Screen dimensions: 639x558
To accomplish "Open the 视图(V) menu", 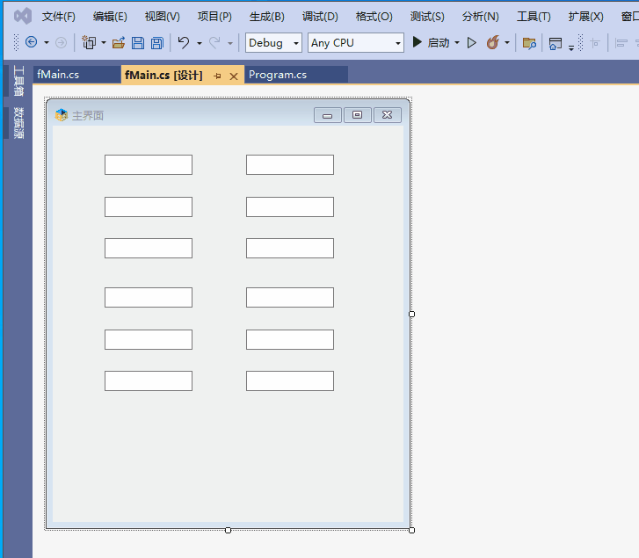I will tap(162, 17).
